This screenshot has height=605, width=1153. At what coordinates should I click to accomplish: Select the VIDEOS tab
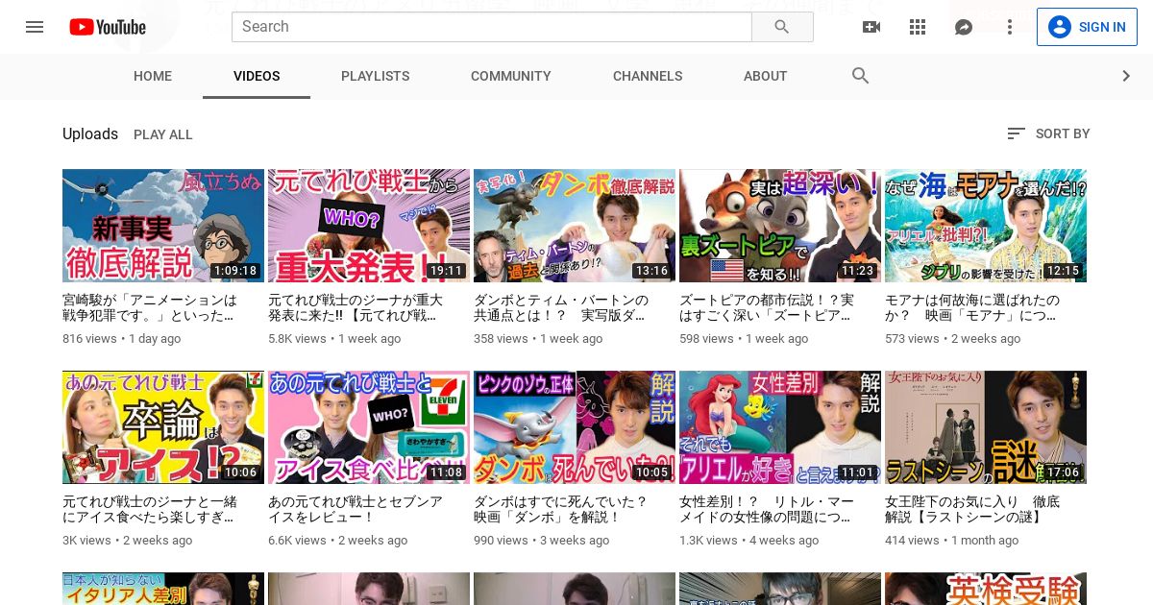(x=257, y=76)
